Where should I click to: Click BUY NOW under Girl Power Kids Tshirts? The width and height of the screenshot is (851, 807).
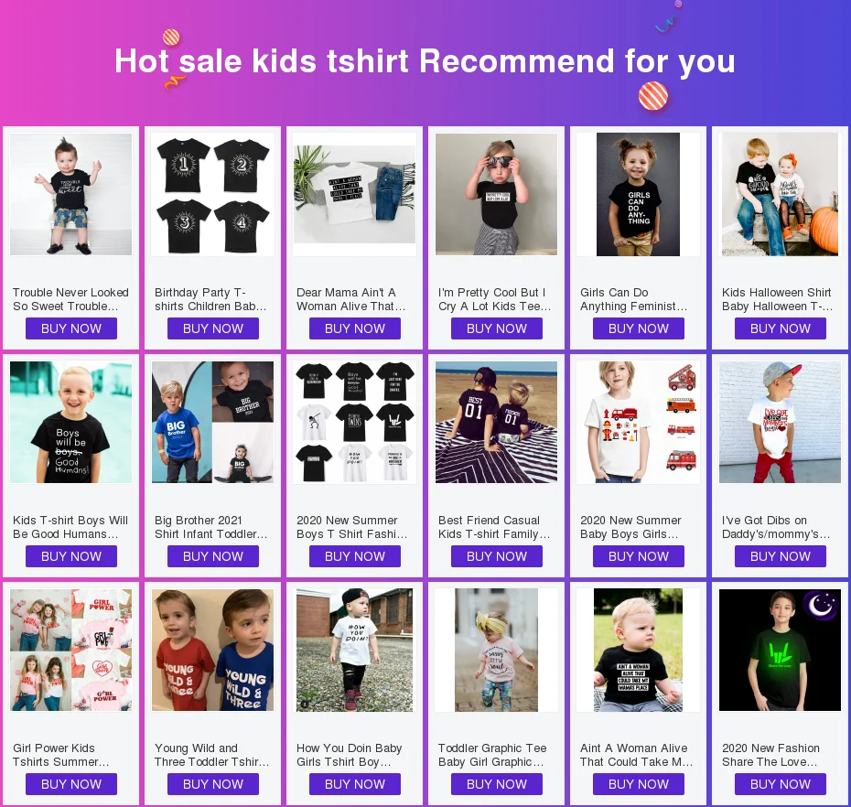click(71, 784)
